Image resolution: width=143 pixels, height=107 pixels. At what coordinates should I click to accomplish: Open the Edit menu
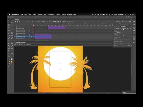26,14
